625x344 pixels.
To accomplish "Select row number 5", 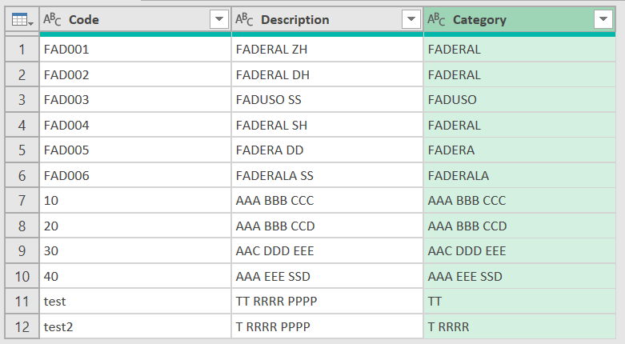I will tap(22, 150).
